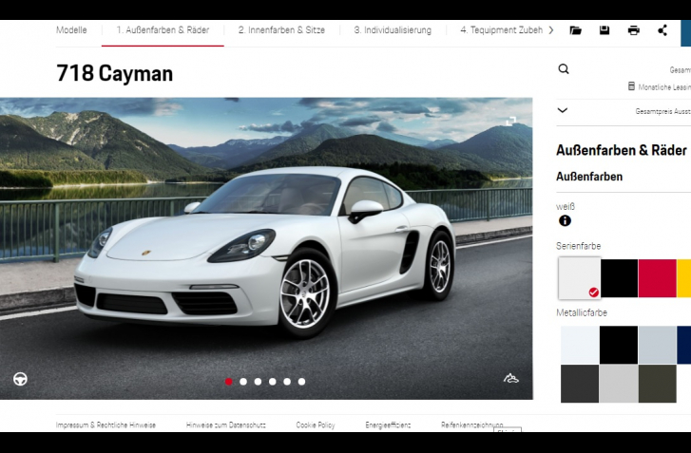Click the monthly leasing calculator icon
This screenshot has width=691, height=453.
pos(631,86)
